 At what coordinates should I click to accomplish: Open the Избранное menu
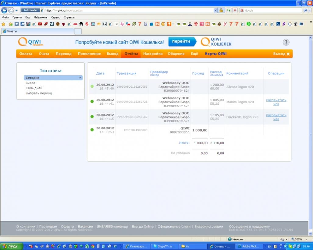[41, 17]
